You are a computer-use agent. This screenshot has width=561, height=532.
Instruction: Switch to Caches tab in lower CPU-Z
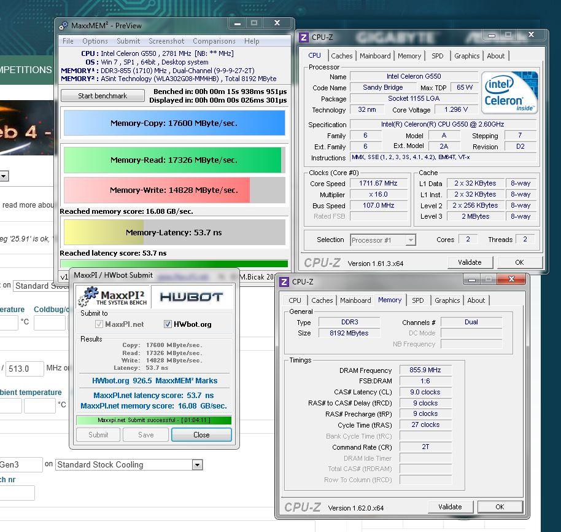click(x=322, y=300)
